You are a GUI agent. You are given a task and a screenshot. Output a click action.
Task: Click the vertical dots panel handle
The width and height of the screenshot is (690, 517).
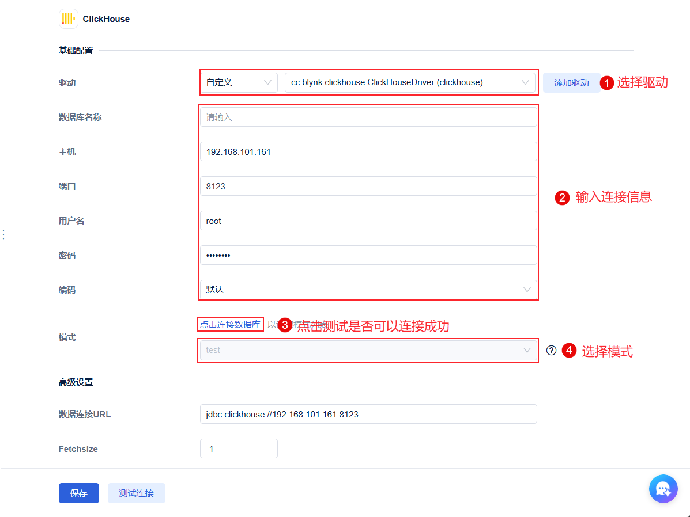[x=3, y=234]
